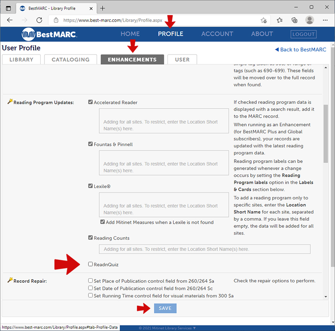Check Set Date of Publication control field
Screen dimensions: 335x331
point(90,288)
